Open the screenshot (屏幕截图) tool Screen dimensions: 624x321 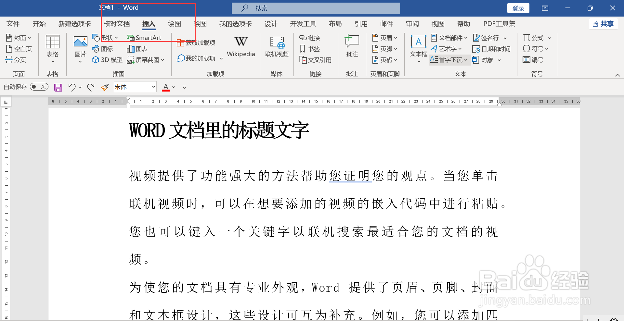[146, 60]
